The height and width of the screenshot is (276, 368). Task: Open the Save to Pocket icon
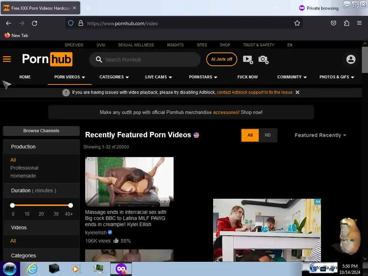[333, 23]
